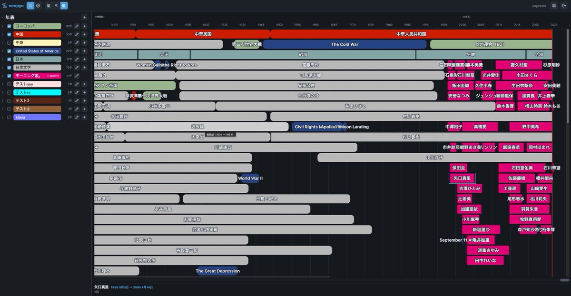571x296 pixels.
Task: Select the テストm timeline label
Action: (37, 92)
